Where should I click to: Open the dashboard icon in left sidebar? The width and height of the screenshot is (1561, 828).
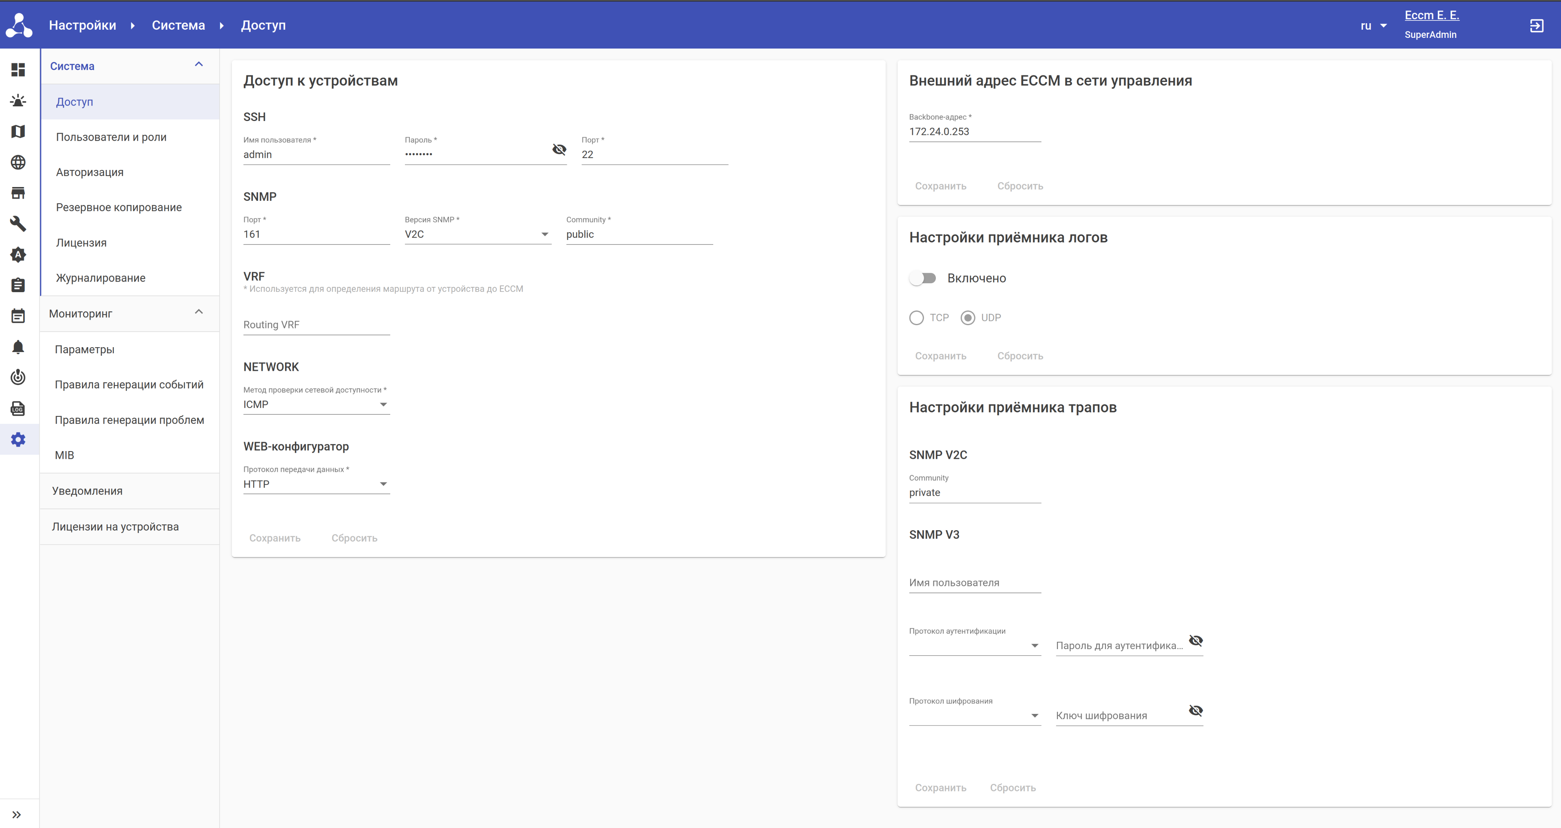(18, 70)
